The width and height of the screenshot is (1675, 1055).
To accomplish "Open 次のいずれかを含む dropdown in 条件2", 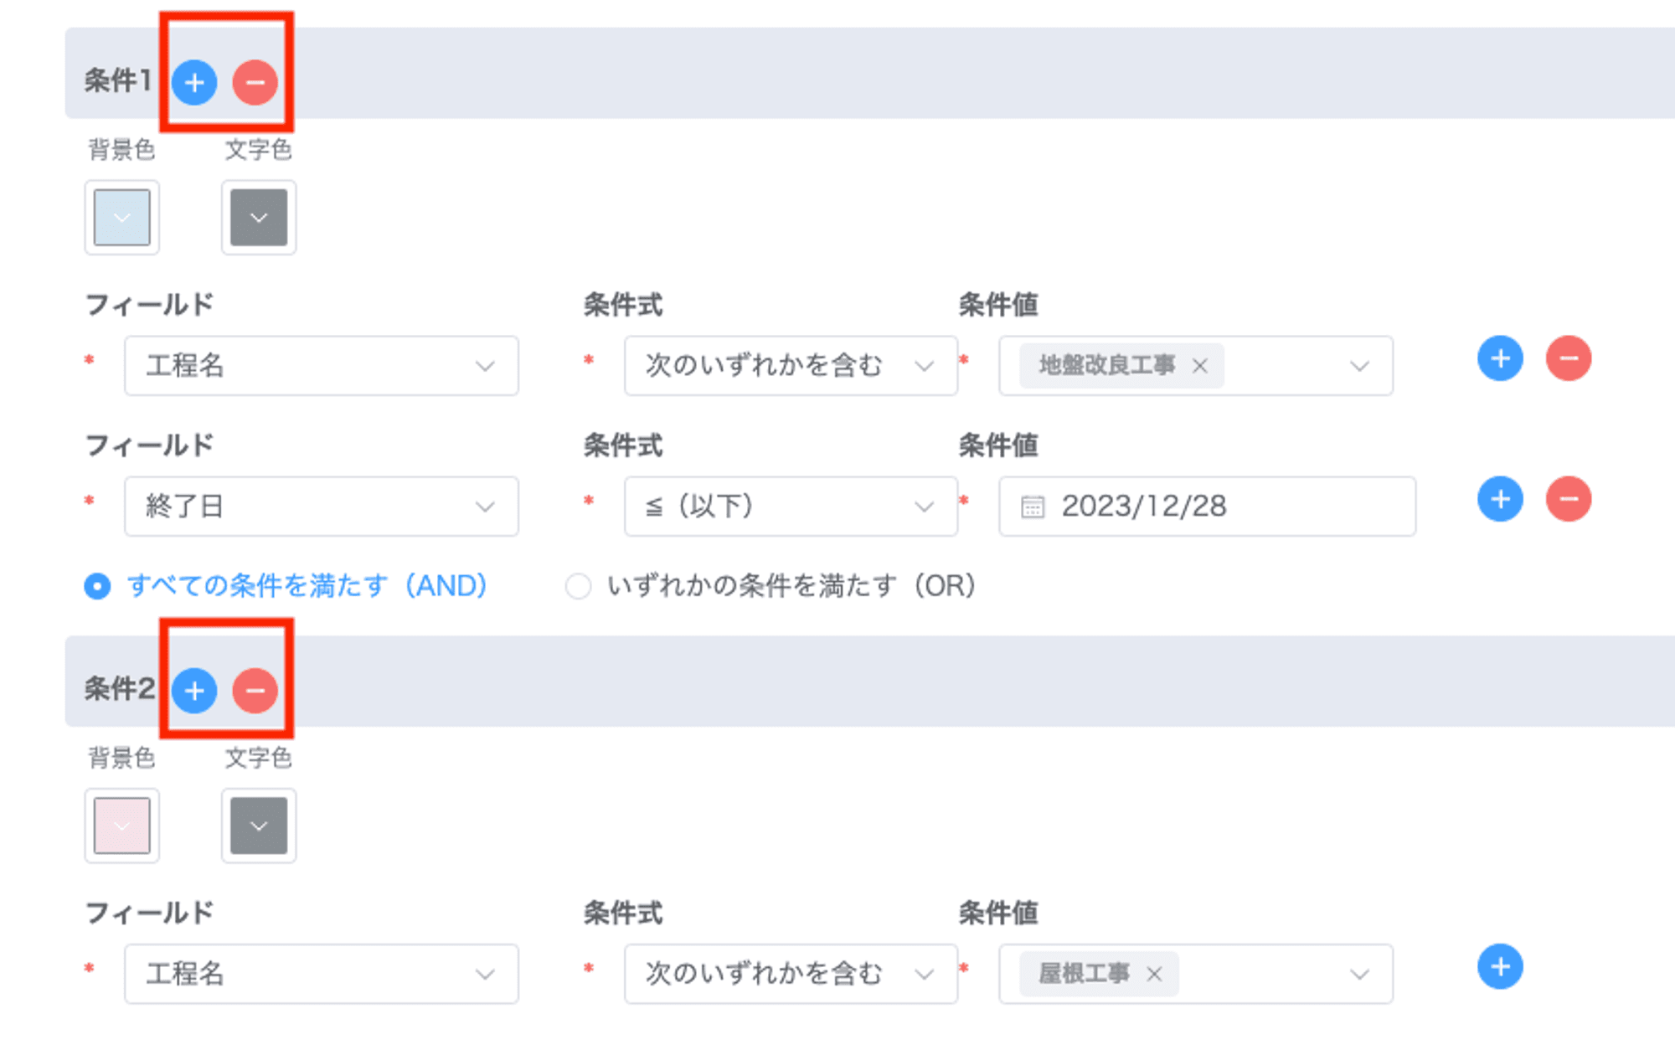I will pos(791,974).
